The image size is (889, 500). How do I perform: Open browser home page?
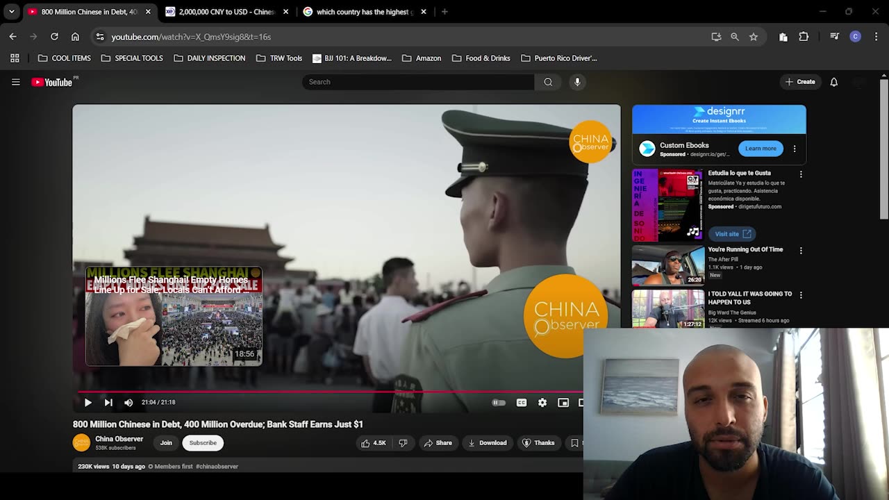[x=75, y=37]
